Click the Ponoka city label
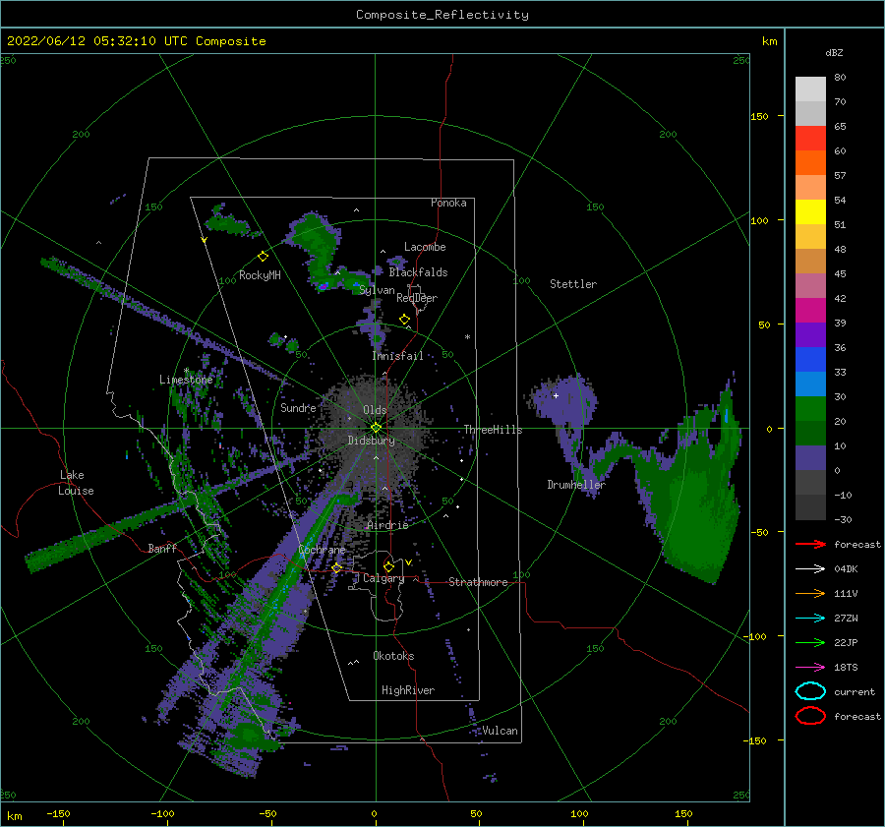The width and height of the screenshot is (885, 827). coord(448,203)
